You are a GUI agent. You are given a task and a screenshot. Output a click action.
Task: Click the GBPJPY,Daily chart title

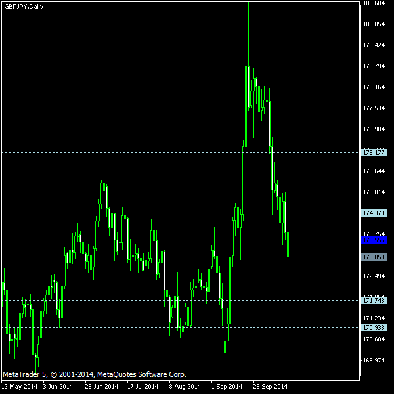(24, 7)
